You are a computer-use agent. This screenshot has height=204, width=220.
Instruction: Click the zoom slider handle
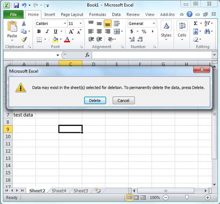coord(187,197)
